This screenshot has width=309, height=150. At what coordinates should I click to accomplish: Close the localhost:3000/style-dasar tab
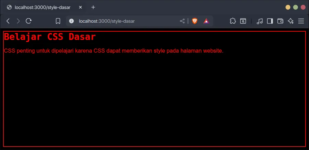pos(80,7)
